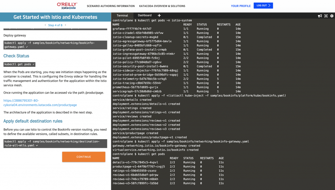The image size is (335, 190).
Task: Select grafana-fff7f4b74-kh7d7 pod name
Action: click(x=132, y=29)
